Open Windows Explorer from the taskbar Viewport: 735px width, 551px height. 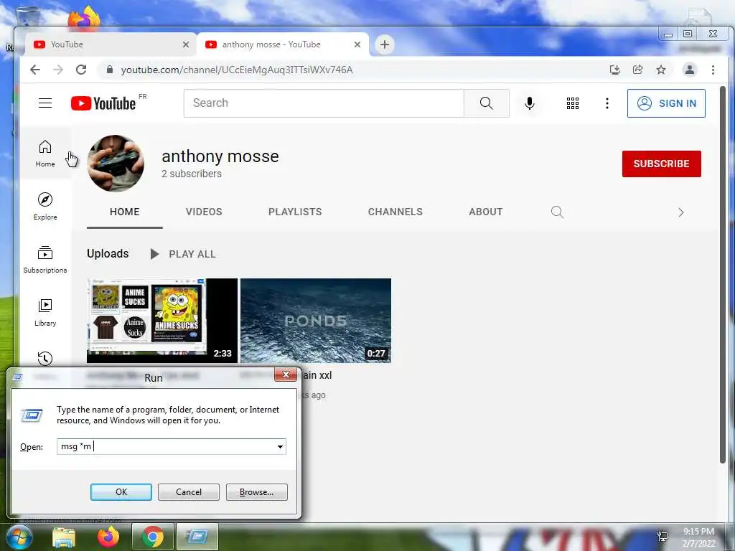tap(64, 537)
